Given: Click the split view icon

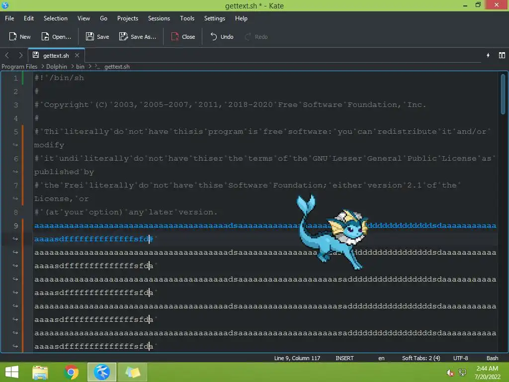Looking at the screenshot, I should tap(502, 55).
